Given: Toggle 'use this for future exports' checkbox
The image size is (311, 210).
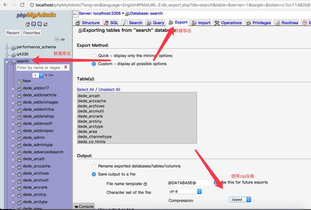Looking at the screenshot, I should coord(215,182).
